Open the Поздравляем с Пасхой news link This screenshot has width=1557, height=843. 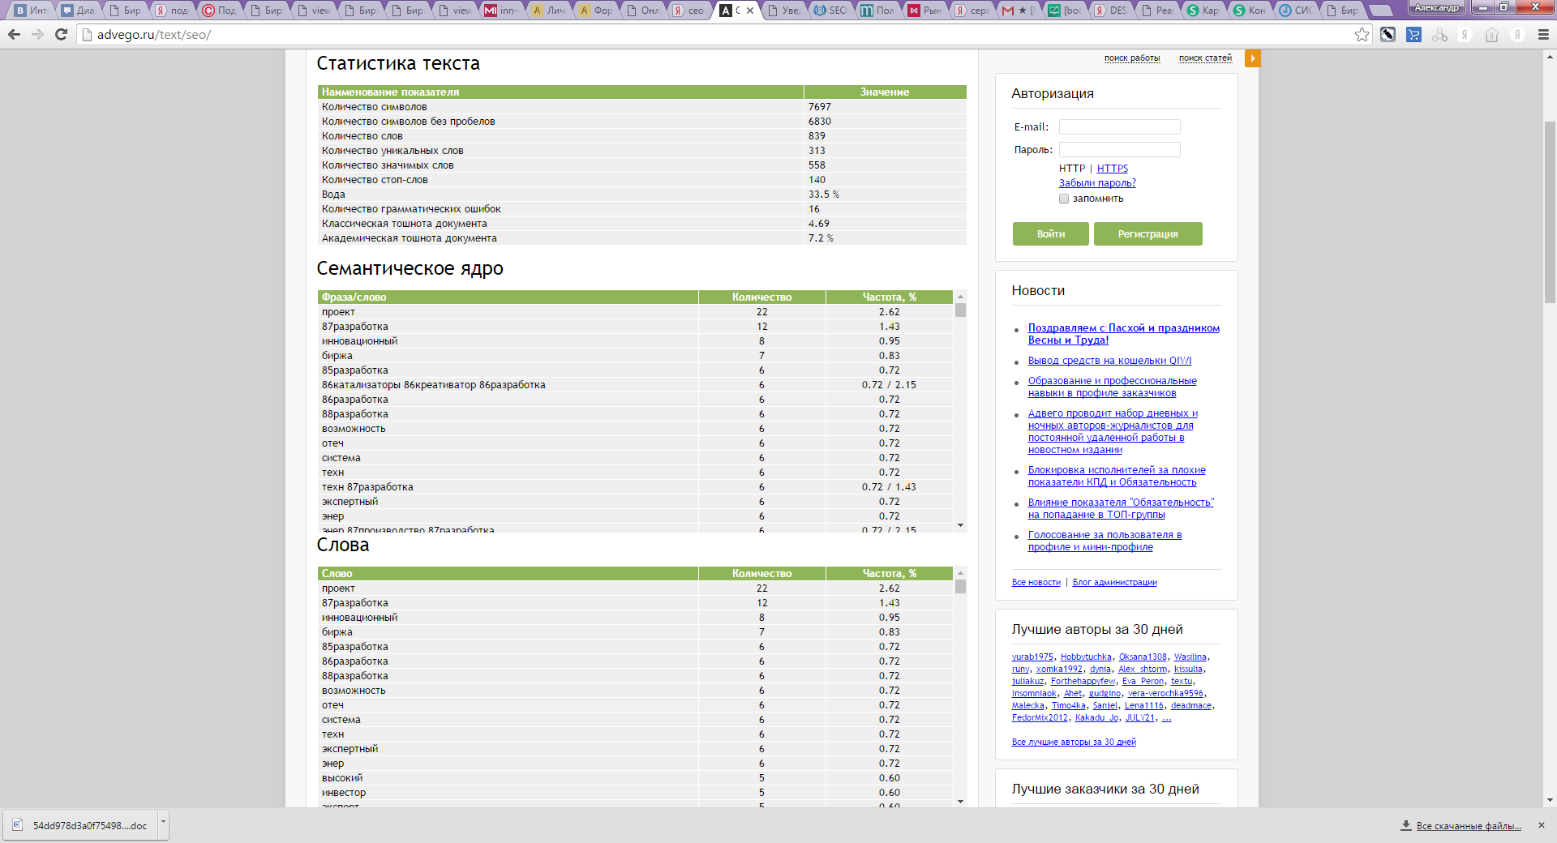tap(1124, 334)
